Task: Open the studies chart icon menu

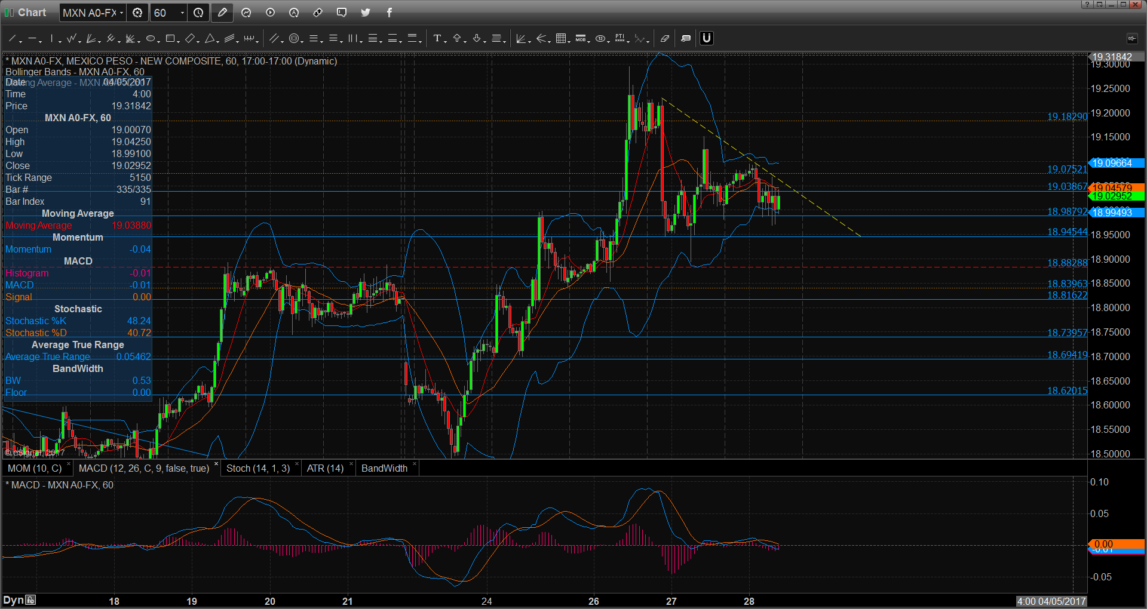Action: point(246,13)
